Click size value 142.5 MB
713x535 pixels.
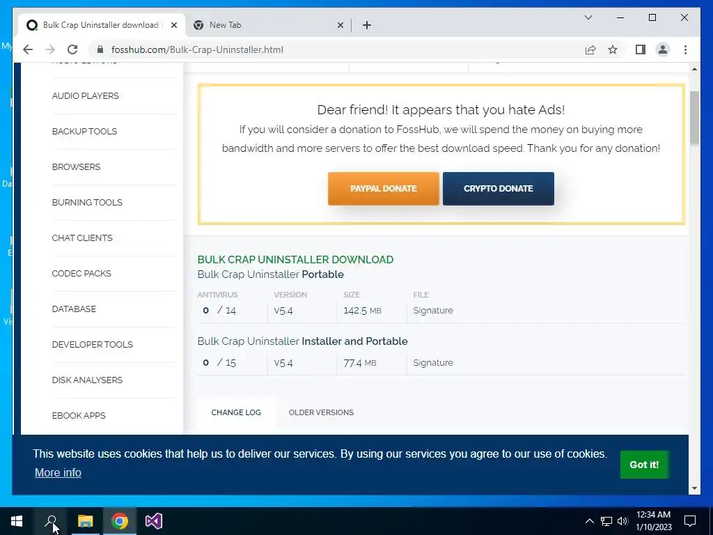tap(362, 310)
